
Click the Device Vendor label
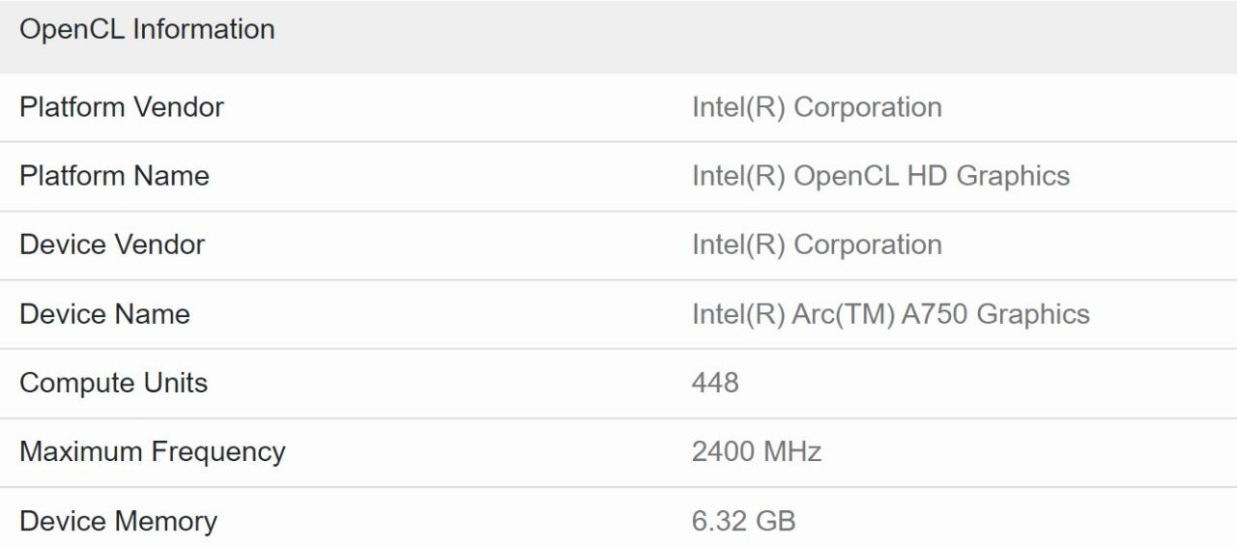pyautogui.click(x=112, y=245)
